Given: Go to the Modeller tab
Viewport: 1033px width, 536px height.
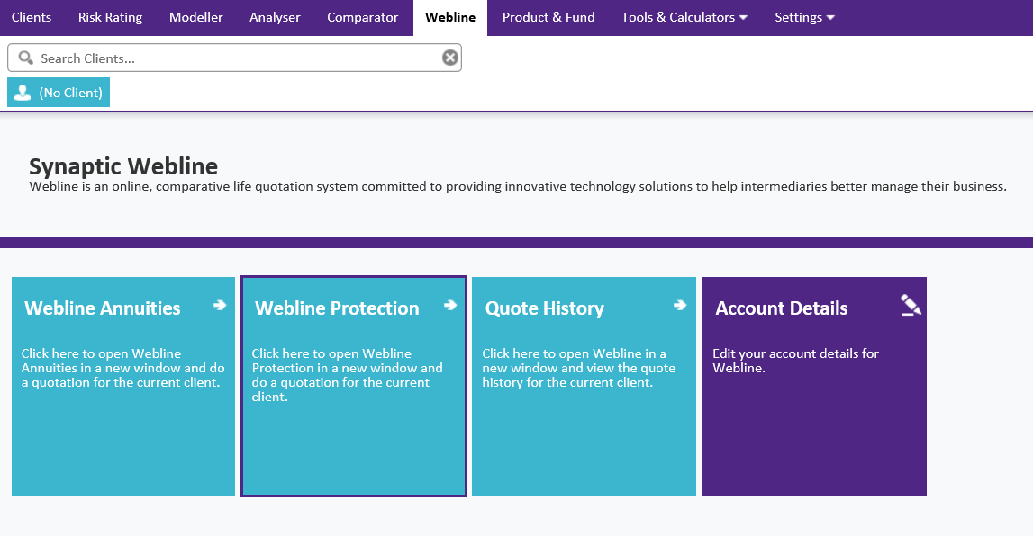Looking at the screenshot, I should pyautogui.click(x=195, y=18).
